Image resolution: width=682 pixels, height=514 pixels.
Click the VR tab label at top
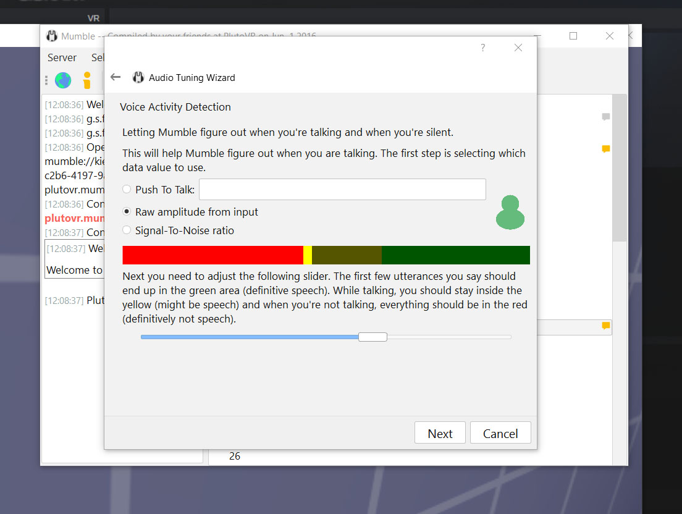click(93, 19)
